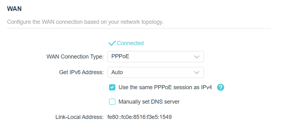This screenshot has height=128, width=295.
Task: Open the WAN Connection Type dropdown
Action: [156, 57]
